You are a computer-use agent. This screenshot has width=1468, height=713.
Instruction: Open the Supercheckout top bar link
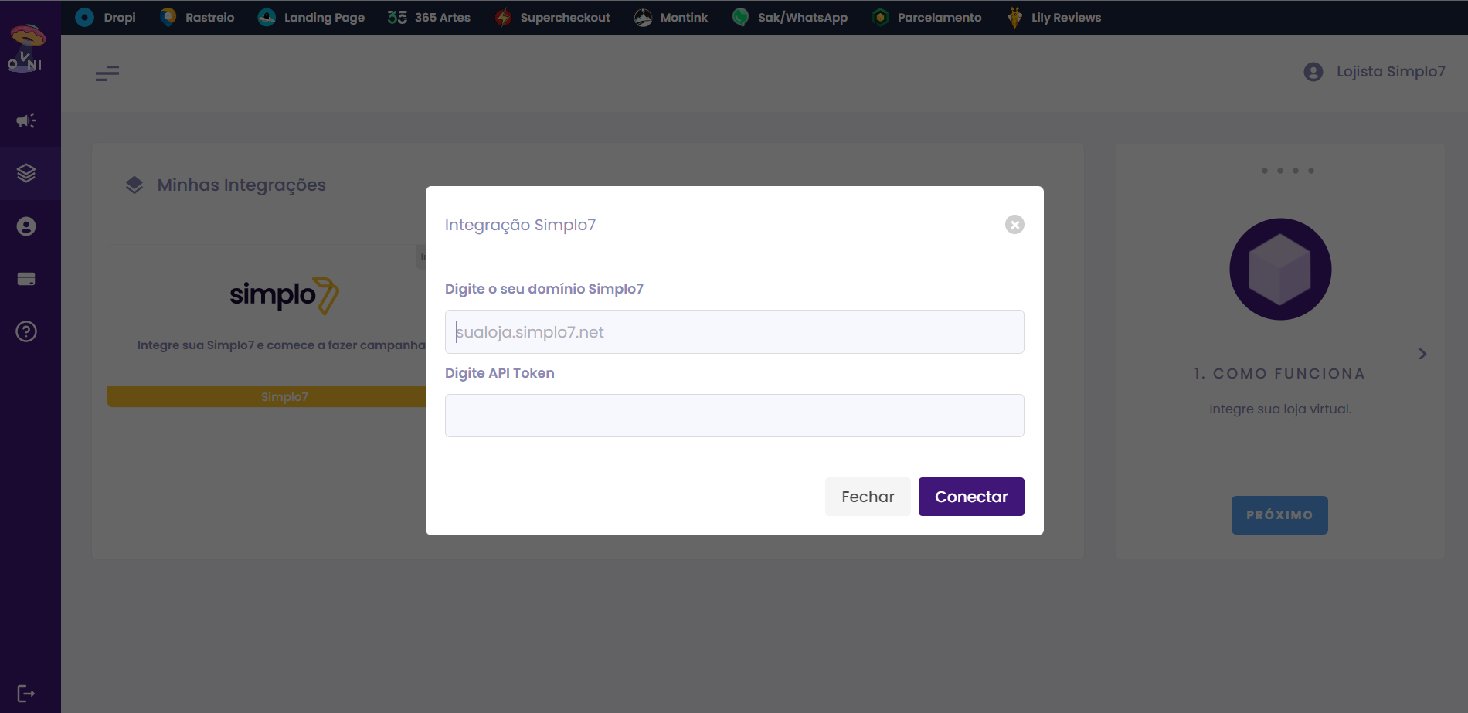[552, 17]
